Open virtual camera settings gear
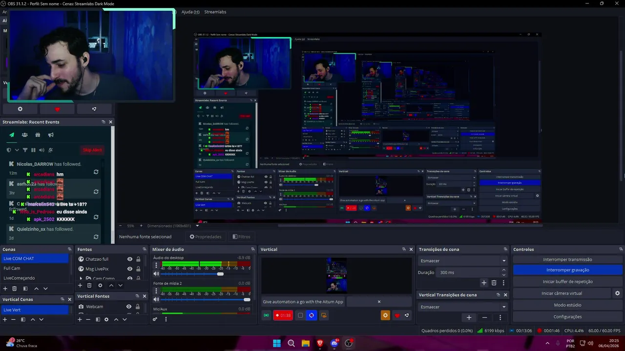This screenshot has height=351, width=625. 617,293
